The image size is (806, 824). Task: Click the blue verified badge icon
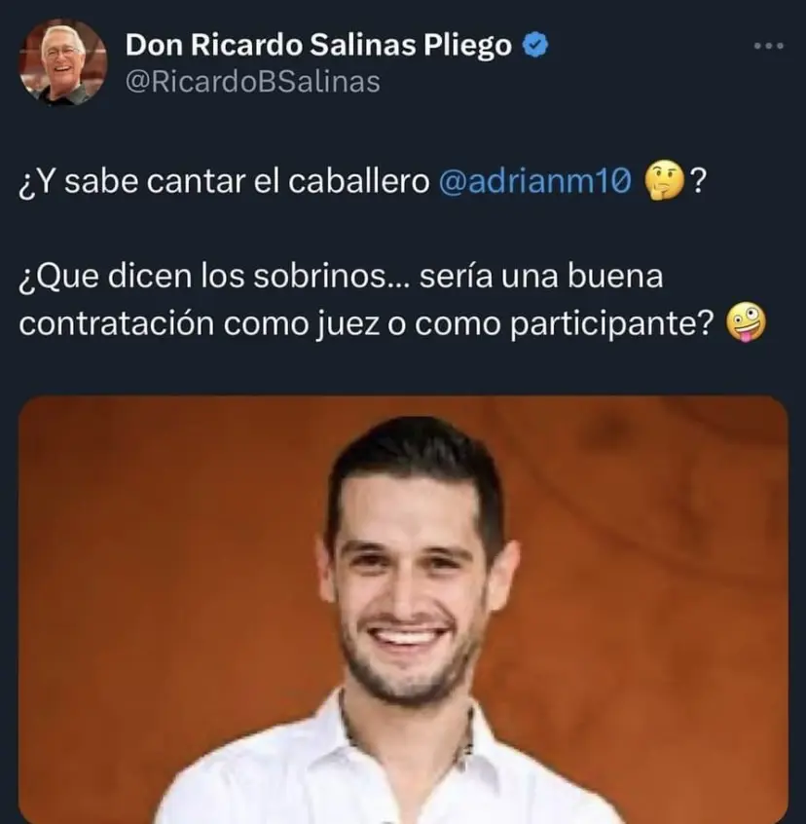click(535, 45)
